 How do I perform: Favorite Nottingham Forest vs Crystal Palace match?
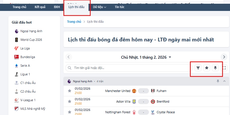(x=70, y=112)
